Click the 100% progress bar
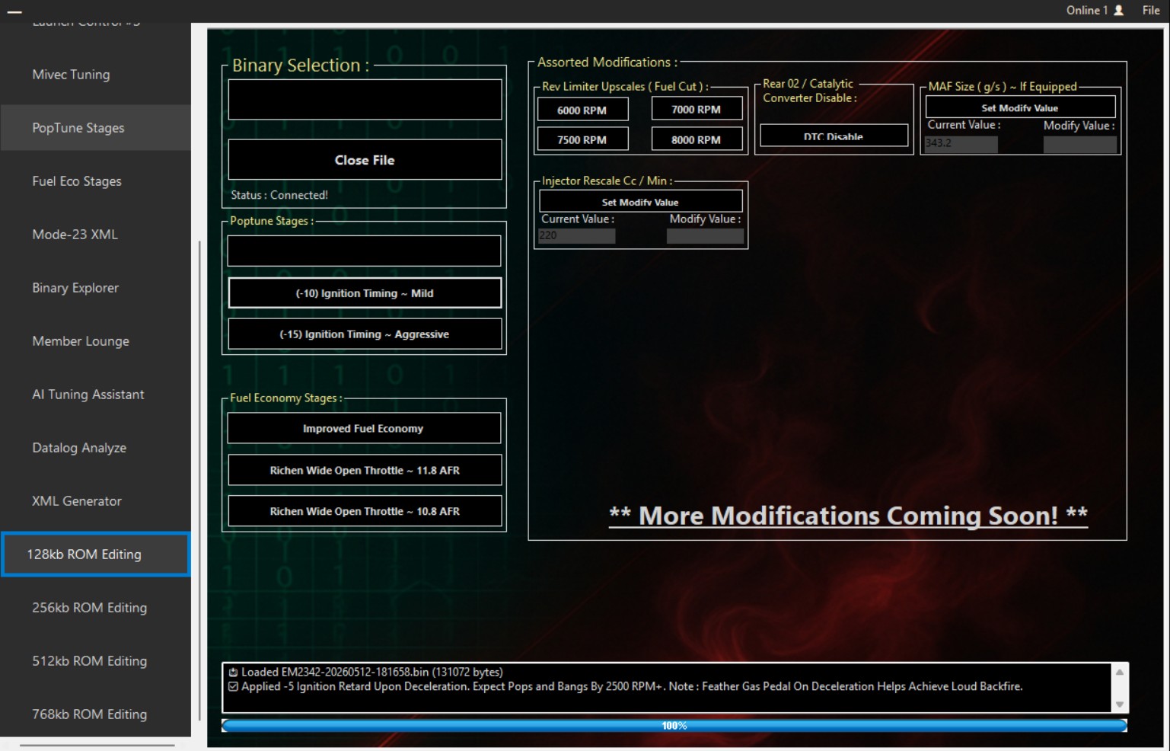 674,726
